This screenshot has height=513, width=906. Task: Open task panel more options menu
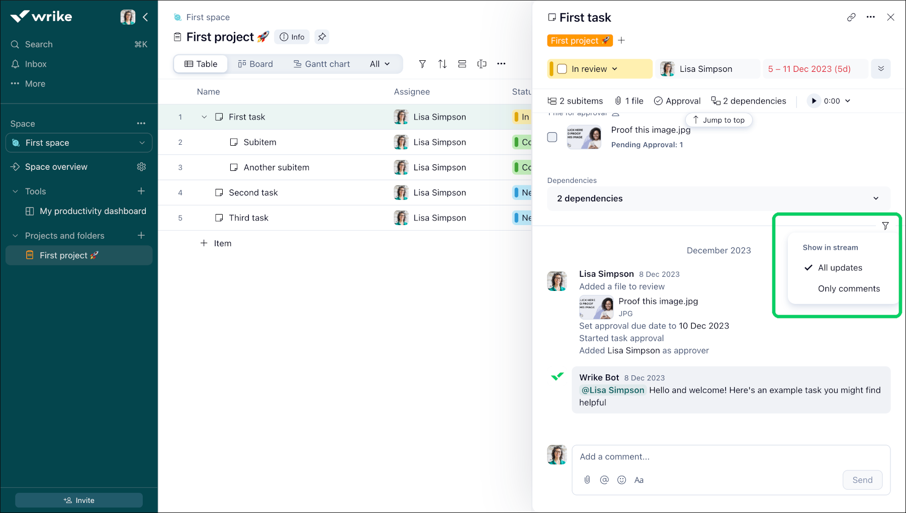pos(871,17)
